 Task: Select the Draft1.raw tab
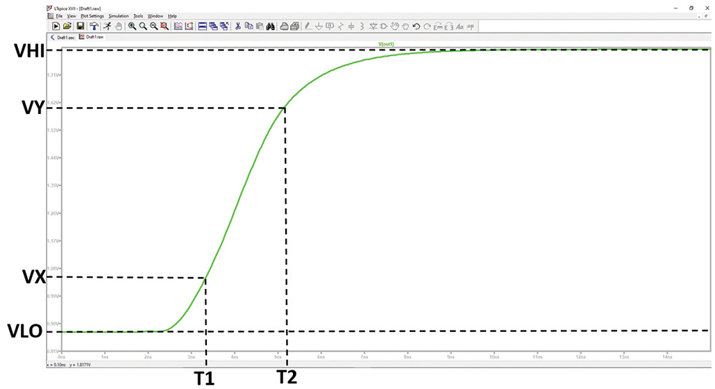[91, 37]
